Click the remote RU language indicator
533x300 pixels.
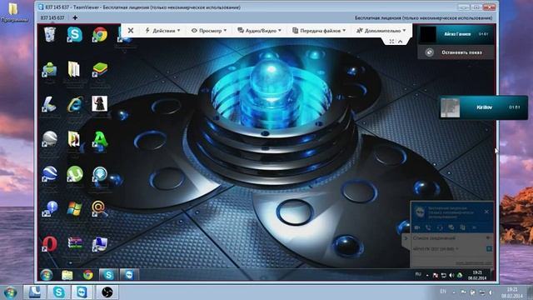418,274
